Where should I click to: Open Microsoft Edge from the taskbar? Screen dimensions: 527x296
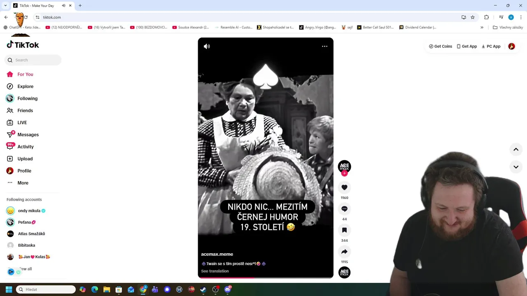tap(95, 289)
